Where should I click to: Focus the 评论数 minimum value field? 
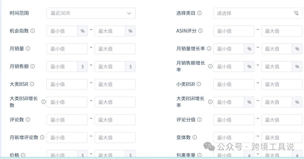click(x=67, y=120)
